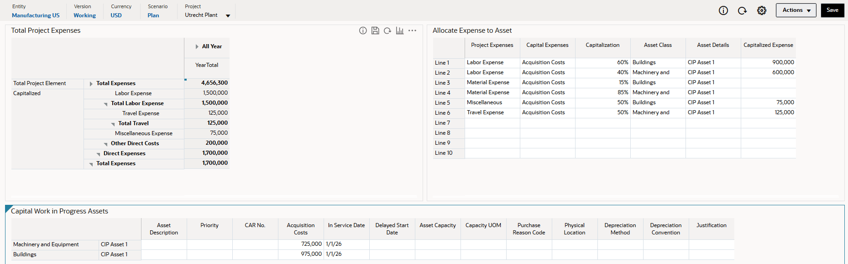Screen dimensions: 848x264
Task: Click Line 1 capitalization 60% cell
Action: [603, 62]
